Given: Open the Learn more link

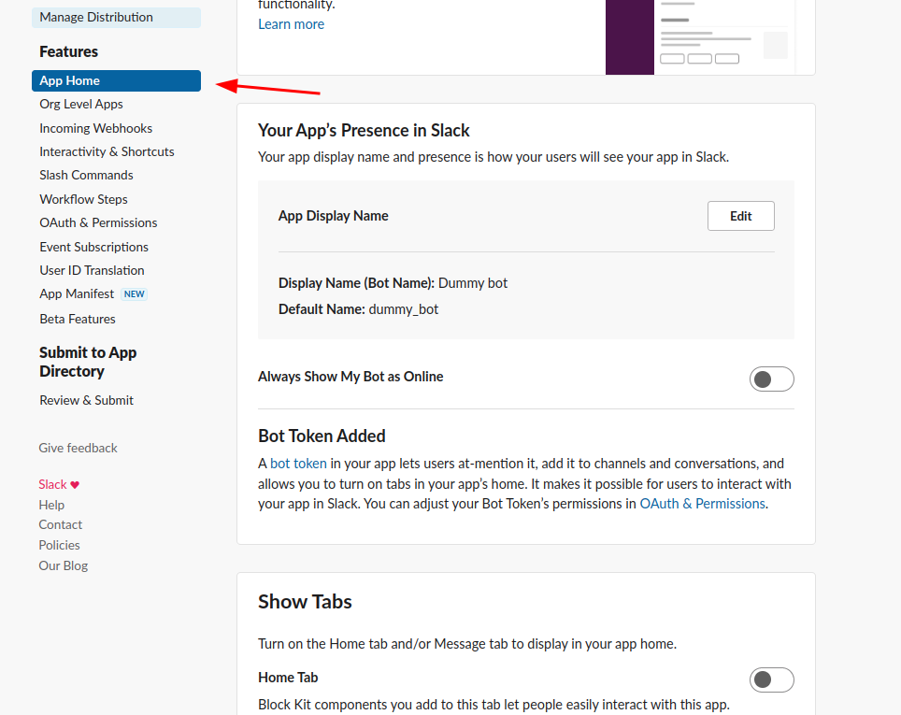Looking at the screenshot, I should 291,24.
